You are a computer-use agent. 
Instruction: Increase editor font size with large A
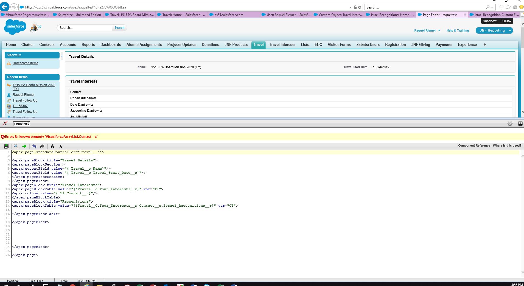coord(52,146)
